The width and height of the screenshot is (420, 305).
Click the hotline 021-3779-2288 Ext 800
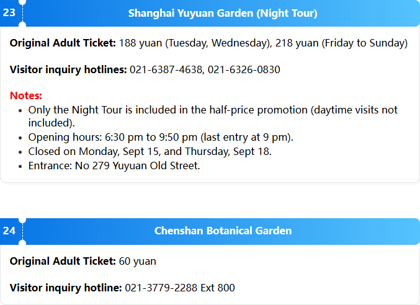tap(180, 288)
